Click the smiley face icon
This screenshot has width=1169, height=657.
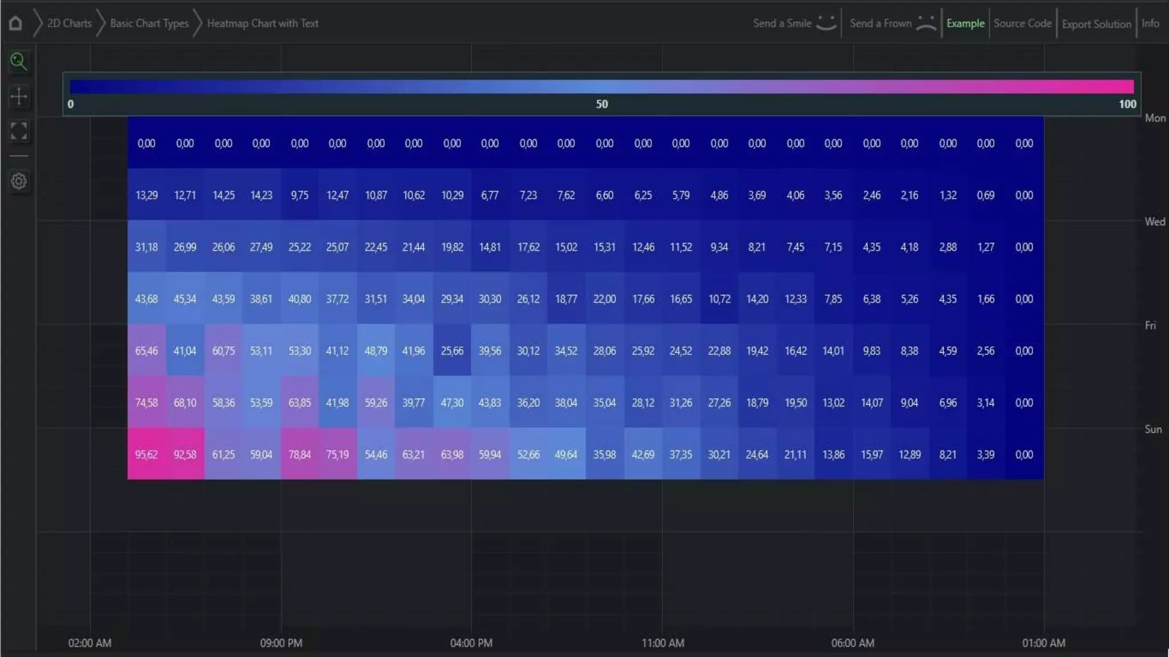click(827, 23)
